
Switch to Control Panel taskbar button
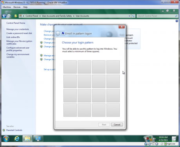click(x=38, y=138)
